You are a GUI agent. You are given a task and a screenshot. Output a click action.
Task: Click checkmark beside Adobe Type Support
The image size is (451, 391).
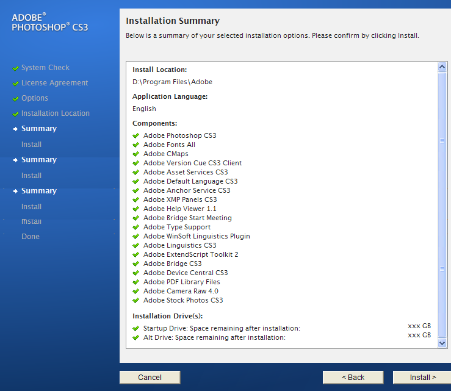pos(135,227)
